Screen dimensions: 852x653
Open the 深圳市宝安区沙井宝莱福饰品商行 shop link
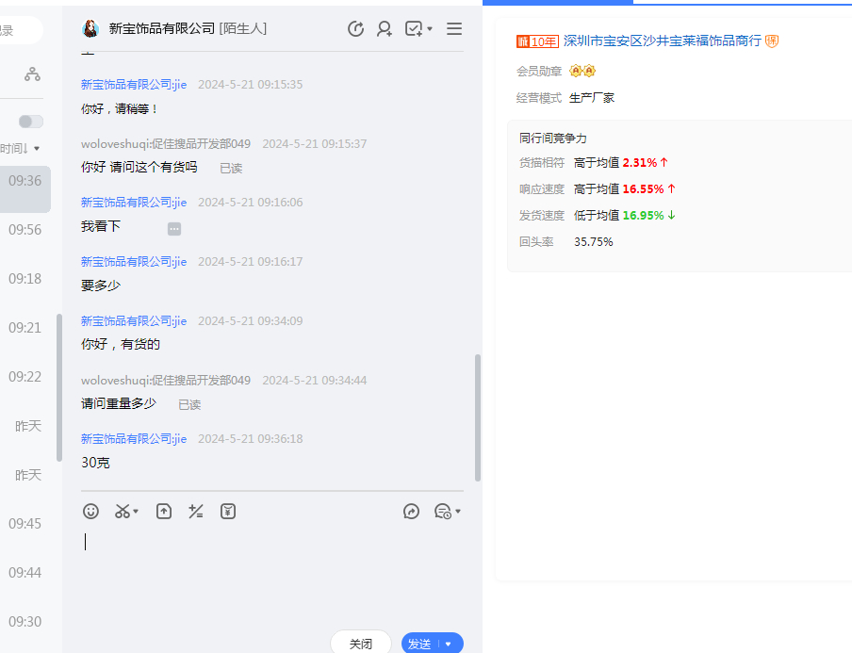tap(662, 41)
